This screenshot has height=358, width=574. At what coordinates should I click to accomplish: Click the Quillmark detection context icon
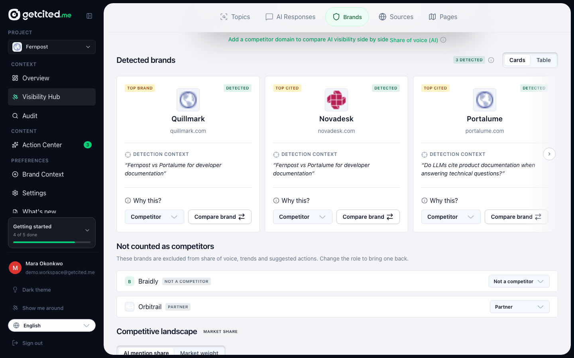tap(128, 154)
